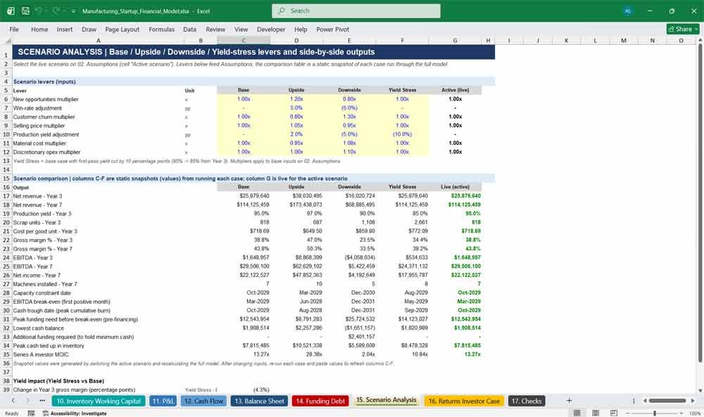Open the Developer ribbon tab
704x417 pixels.
click(x=271, y=29)
